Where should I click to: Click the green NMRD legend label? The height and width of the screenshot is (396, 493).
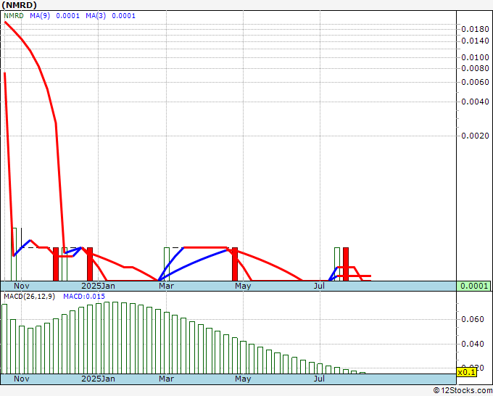tap(13, 15)
